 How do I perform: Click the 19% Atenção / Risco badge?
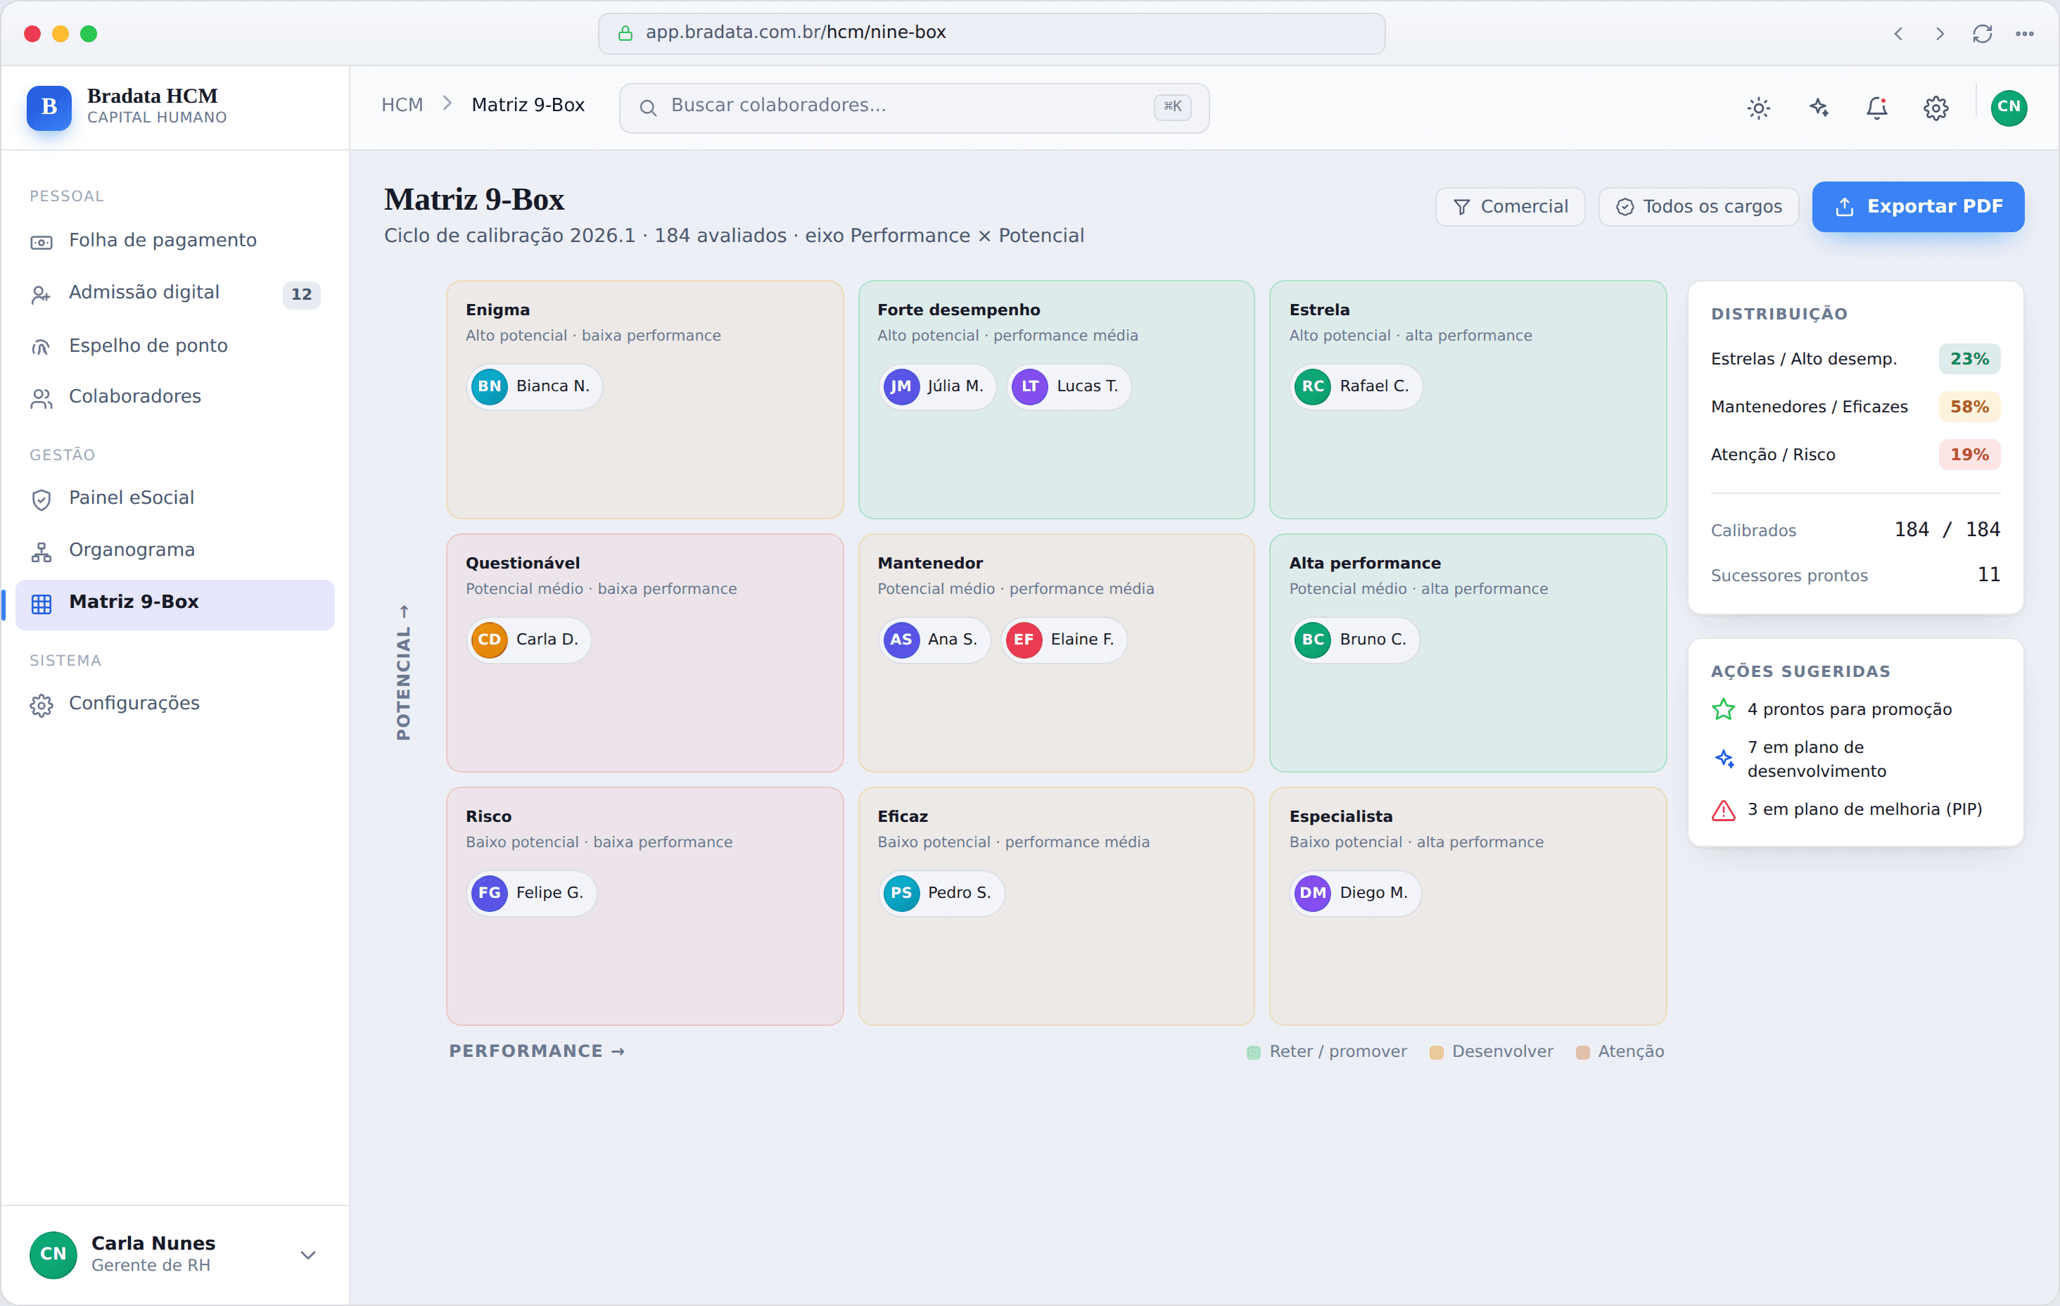click(1969, 455)
